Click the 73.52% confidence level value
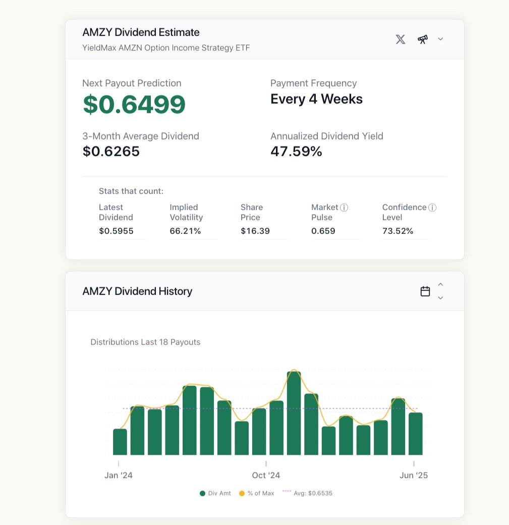This screenshot has width=509, height=525. coord(398,231)
